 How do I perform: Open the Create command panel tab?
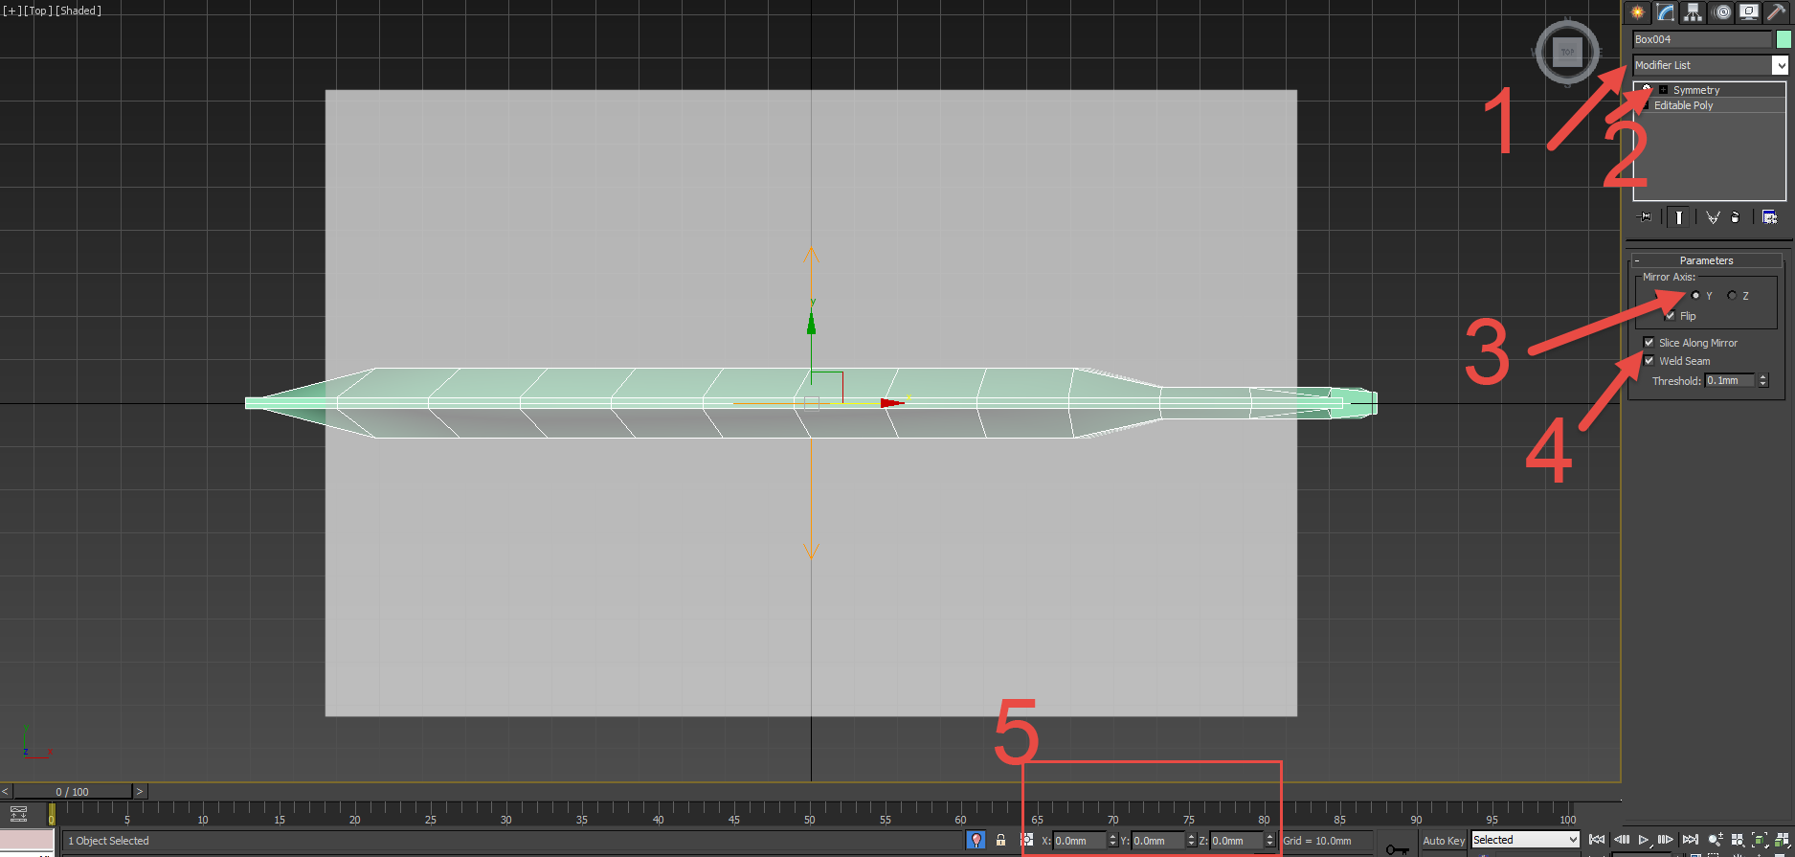click(x=1638, y=12)
